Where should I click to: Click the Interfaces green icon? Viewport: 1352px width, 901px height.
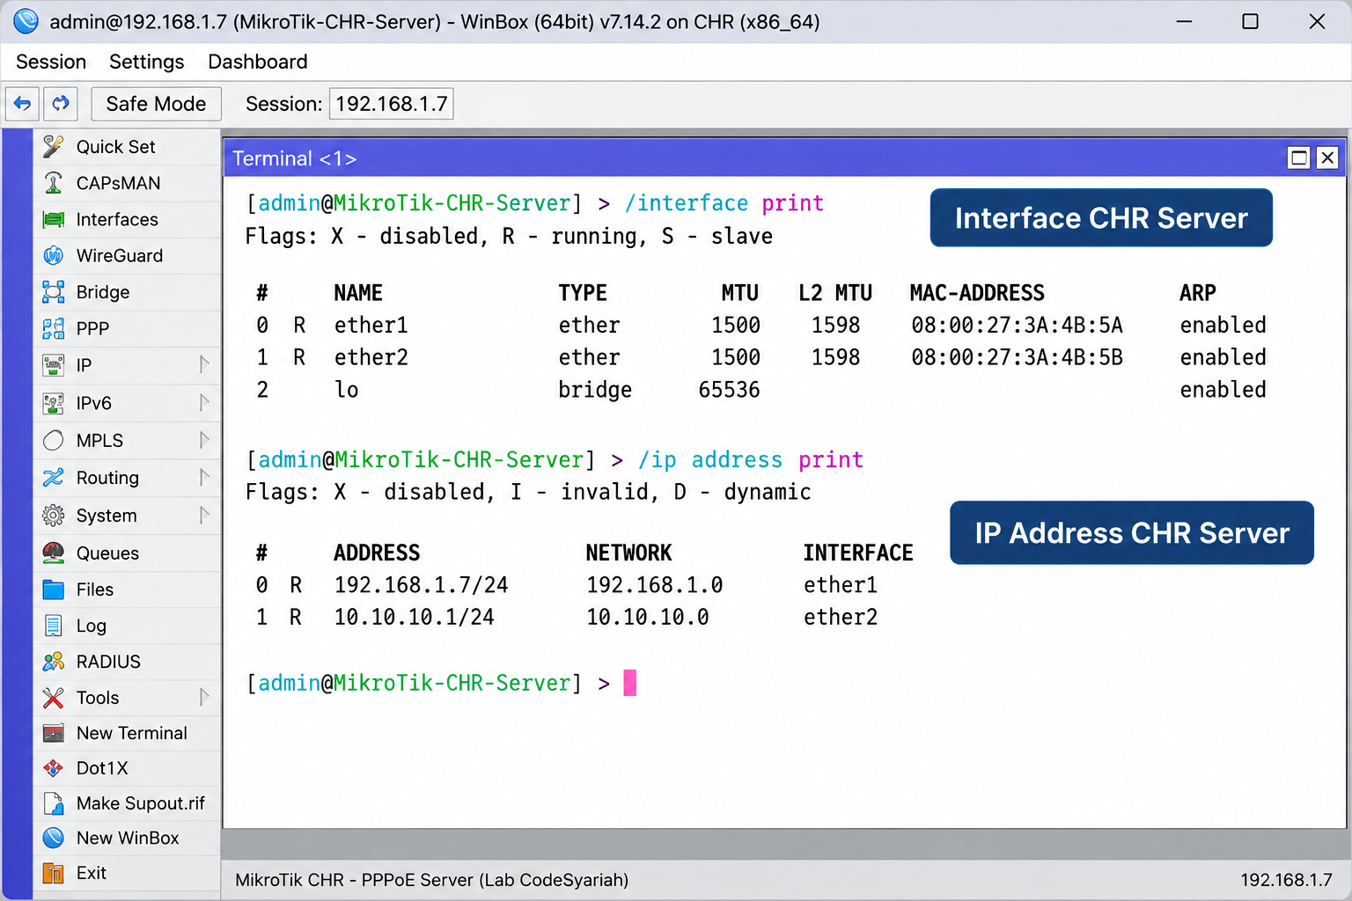54,219
